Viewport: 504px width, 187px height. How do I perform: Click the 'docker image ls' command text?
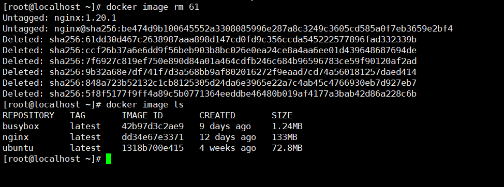(x=145, y=104)
